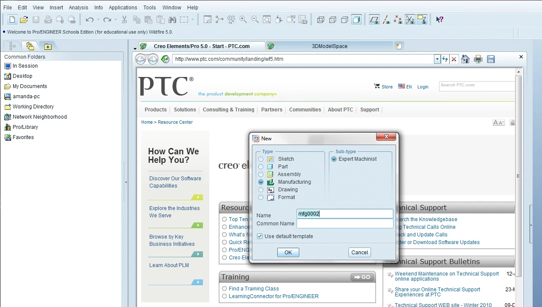This screenshot has height=307, width=542.
Task: Select Wireframe display style icon
Action: [x=321, y=20]
